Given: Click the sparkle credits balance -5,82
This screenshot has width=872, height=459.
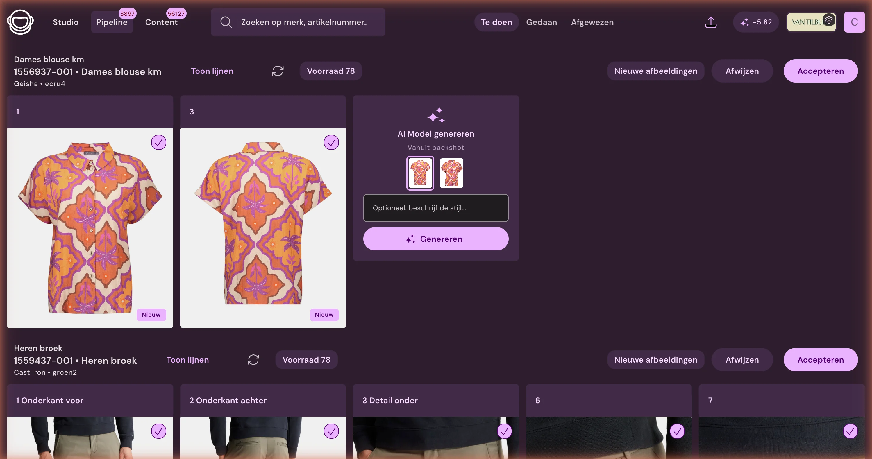Looking at the screenshot, I should point(756,22).
